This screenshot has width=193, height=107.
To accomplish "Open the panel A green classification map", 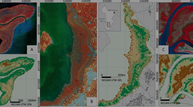I will 18,80.
